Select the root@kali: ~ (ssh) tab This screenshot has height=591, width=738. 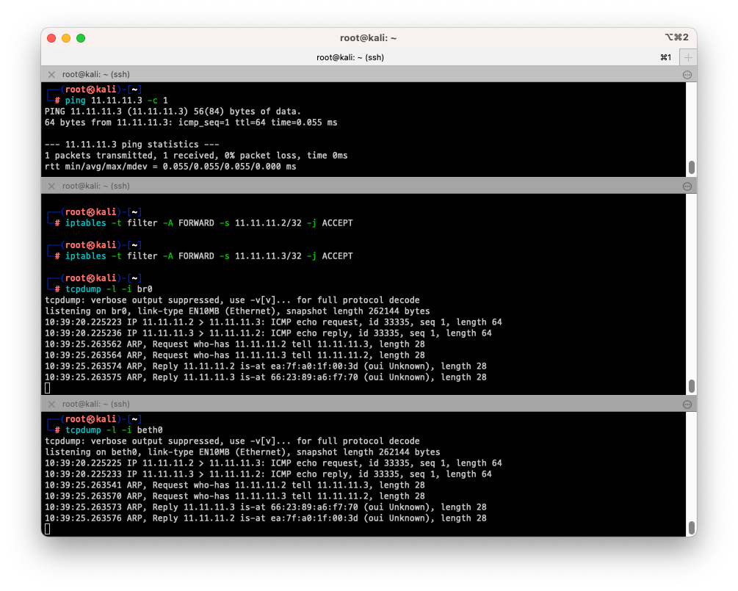tap(350, 57)
